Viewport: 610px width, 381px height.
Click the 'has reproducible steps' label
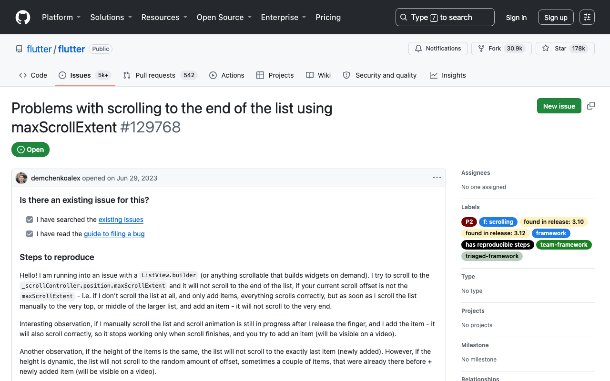[498, 245]
